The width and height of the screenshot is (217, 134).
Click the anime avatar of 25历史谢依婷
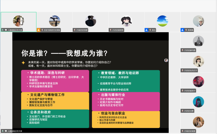point(126,21)
